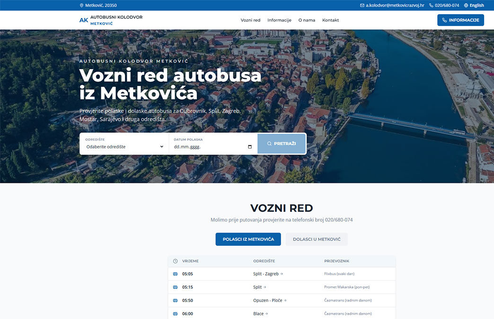The height and width of the screenshot is (319, 494).
Task: Click the location pin icon beside Metković, 20350
Action: [x=81, y=5]
